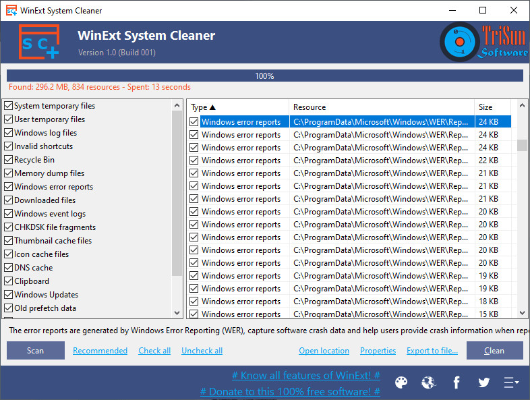
Task: Select Icon cache files category label
Action: 41,254
